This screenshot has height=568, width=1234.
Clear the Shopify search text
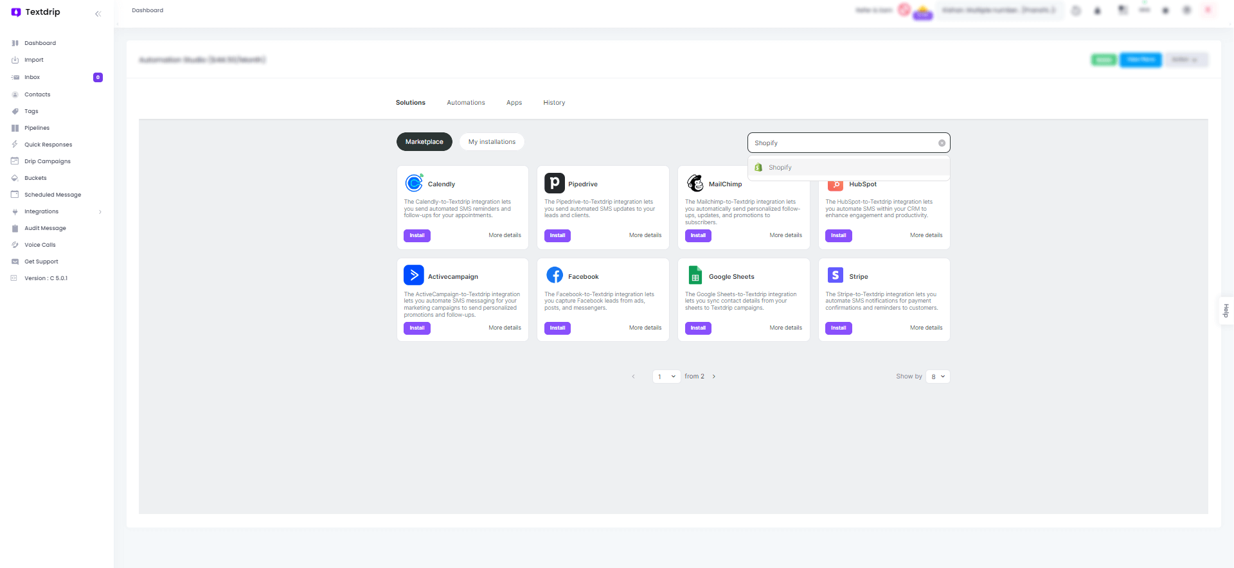coord(942,143)
